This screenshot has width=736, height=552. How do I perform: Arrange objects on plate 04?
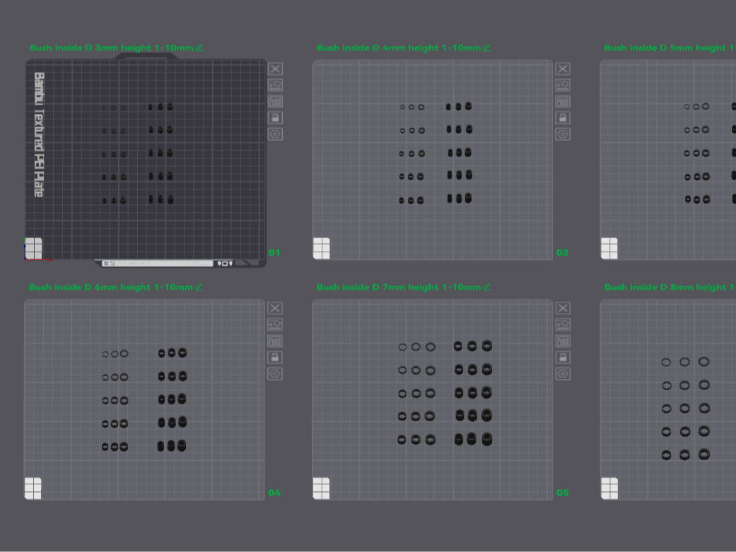tap(275, 341)
